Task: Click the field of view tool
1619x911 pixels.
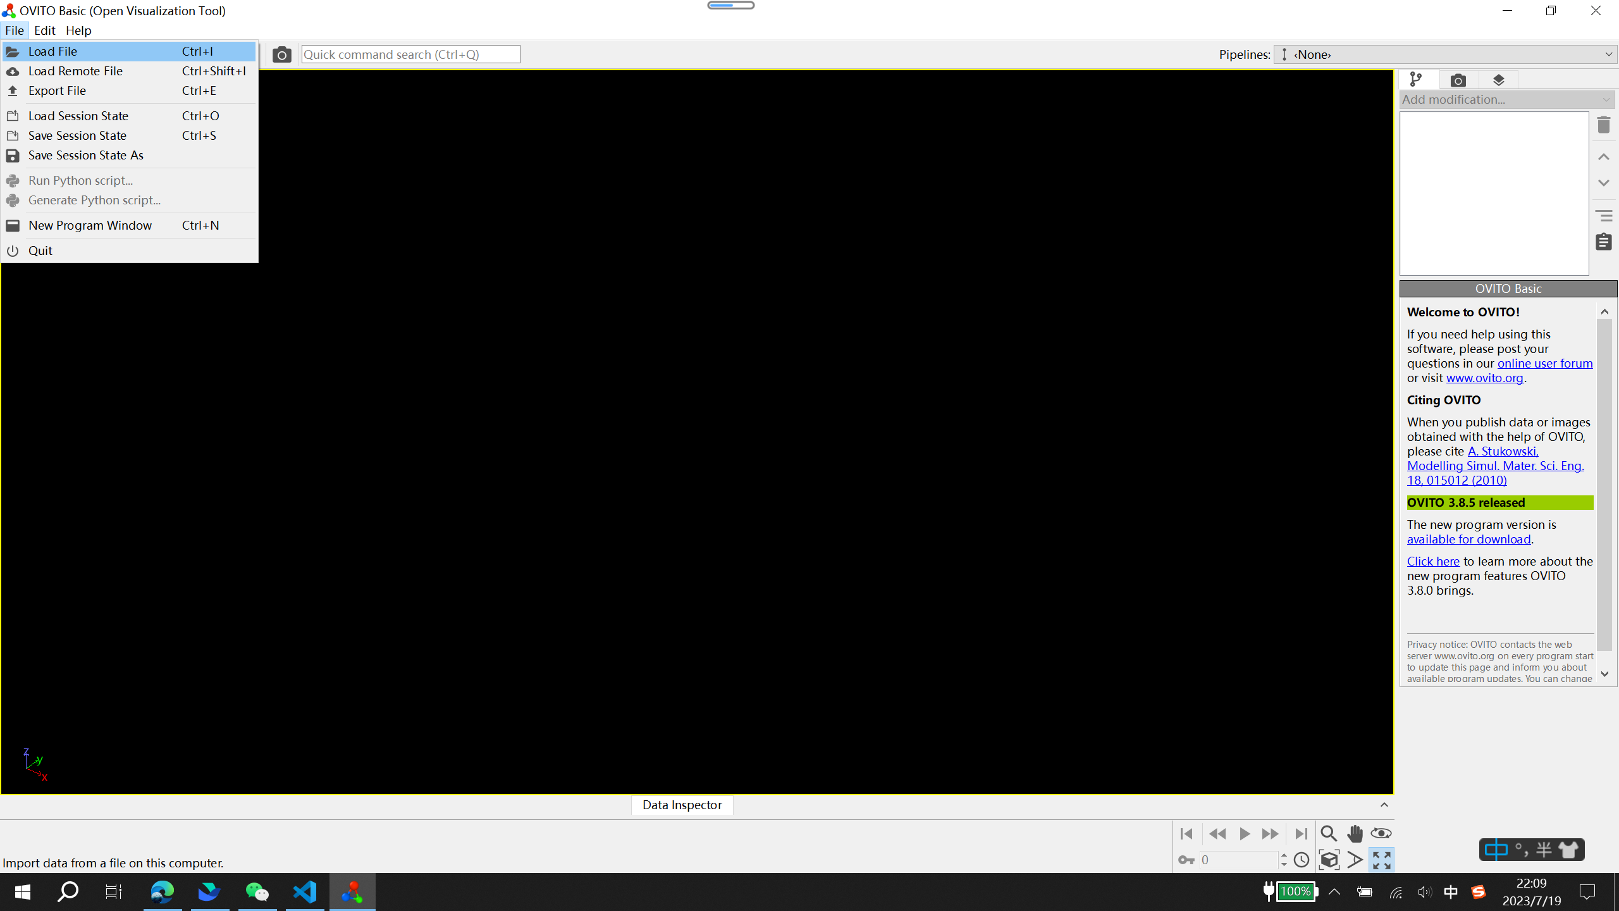Action: tap(1355, 860)
